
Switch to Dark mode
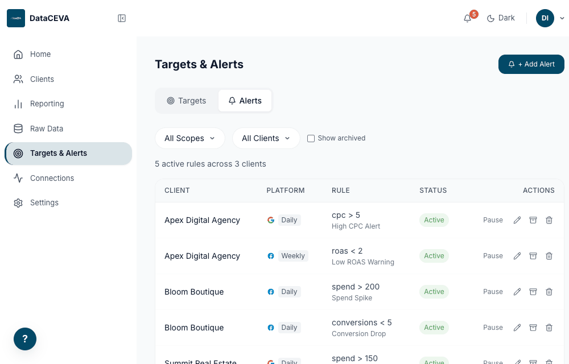[x=501, y=18]
